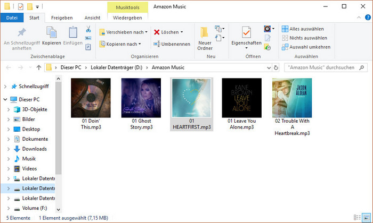373x223 pixels.
Task: Open Eigenschaften with the checkmark icon
Action: click(x=246, y=32)
